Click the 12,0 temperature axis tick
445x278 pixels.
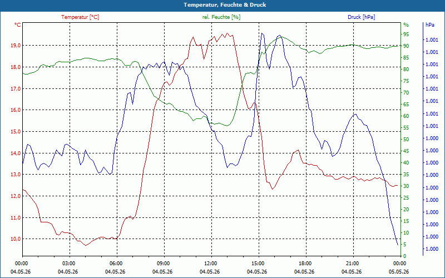tap(16, 196)
